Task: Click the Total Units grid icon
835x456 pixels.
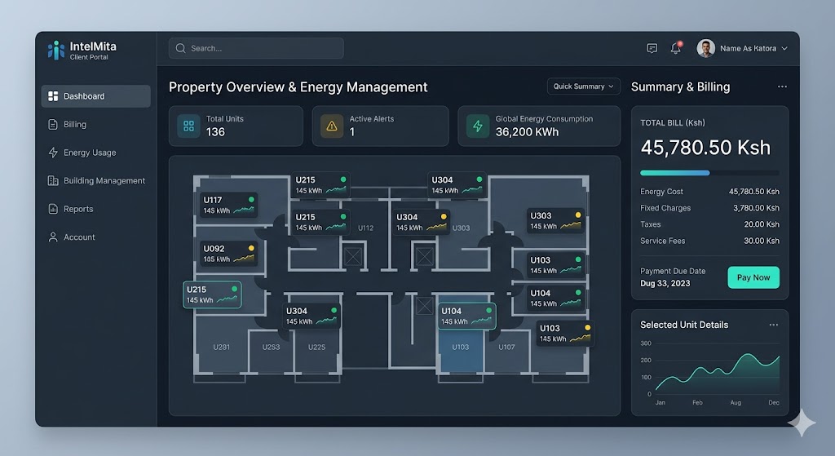Action: pyautogui.click(x=188, y=126)
